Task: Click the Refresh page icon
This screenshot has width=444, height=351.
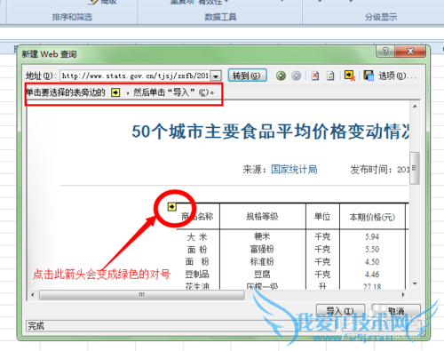Action: click(x=330, y=76)
